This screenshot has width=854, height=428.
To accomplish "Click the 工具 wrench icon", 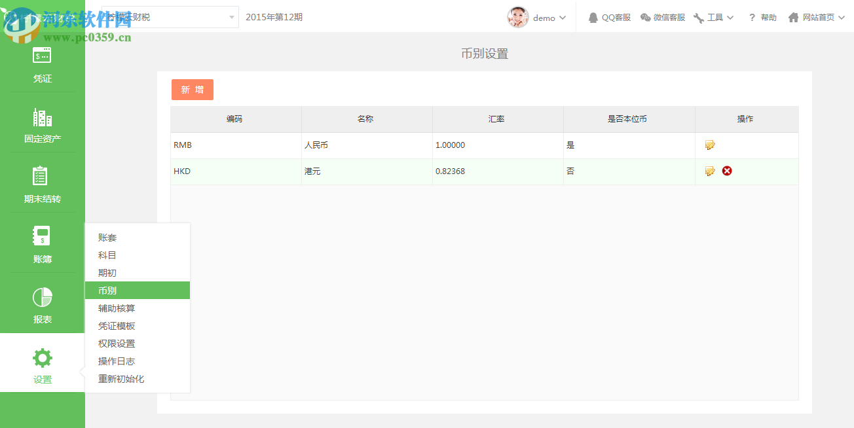I will [x=698, y=18].
